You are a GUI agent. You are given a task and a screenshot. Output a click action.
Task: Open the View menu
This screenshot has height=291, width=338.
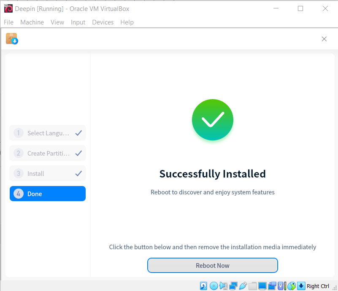[x=57, y=22]
